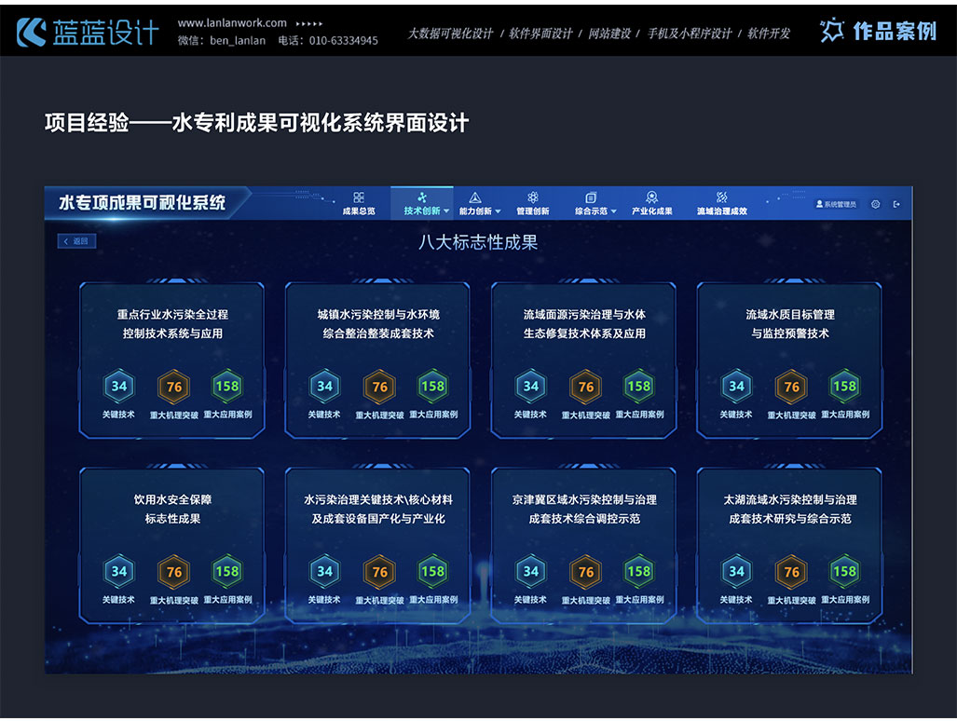Select the 流域治理成效 nav icon
This screenshot has height=721, width=957.
click(x=721, y=197)
